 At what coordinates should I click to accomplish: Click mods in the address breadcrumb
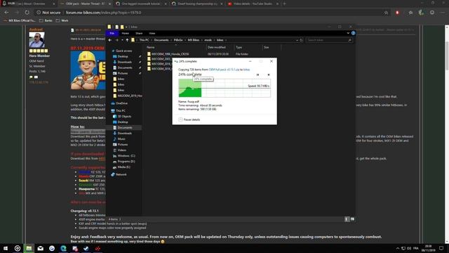tap(208, 40)
